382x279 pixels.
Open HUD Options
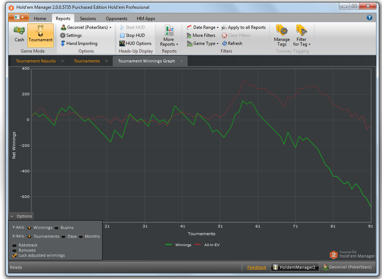[x=122, y=43]
